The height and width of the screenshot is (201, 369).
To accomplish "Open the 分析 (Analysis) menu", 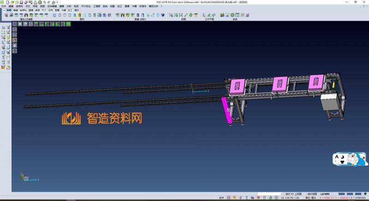I will 69,6.
